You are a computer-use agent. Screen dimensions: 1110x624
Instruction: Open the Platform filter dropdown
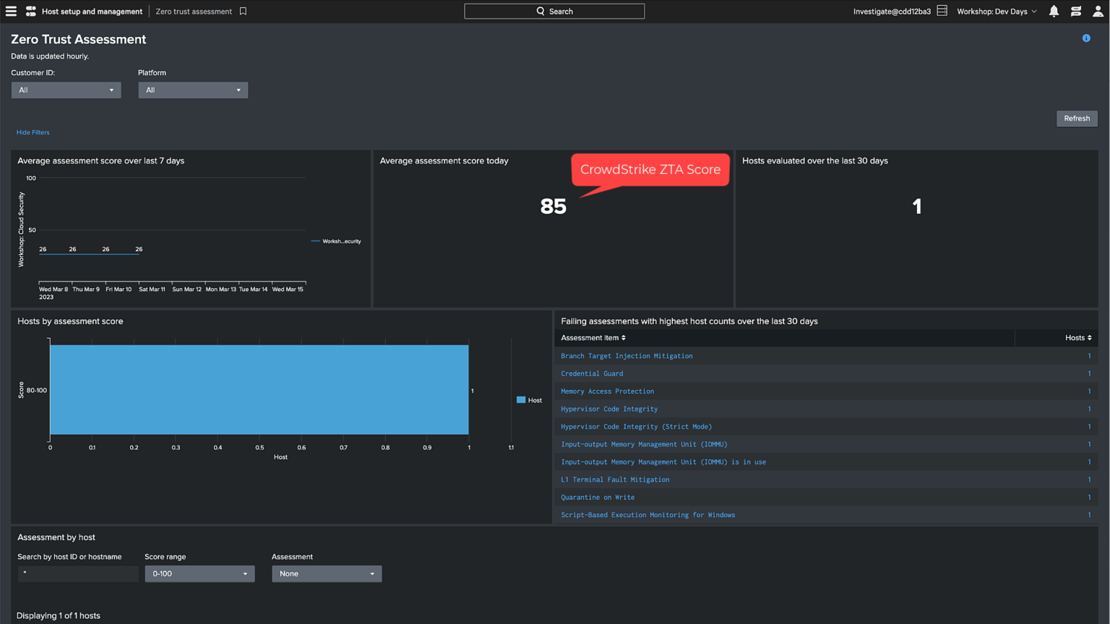[x=192, y=90]
